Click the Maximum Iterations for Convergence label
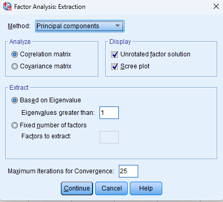This screenshot has width=223, height=202. click(x=61, y=171)
